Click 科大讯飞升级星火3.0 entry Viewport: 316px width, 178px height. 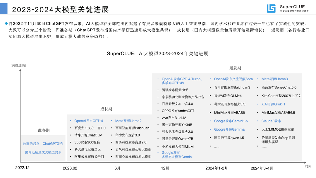(177, 132)
